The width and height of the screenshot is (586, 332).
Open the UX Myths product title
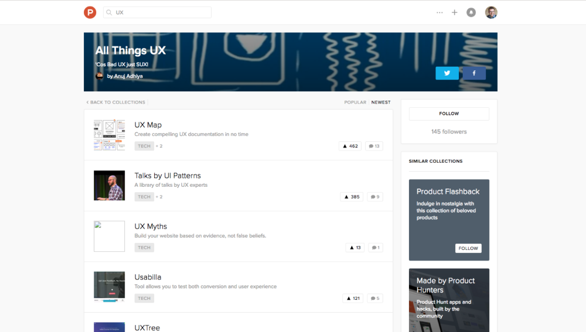pos(151,227)
